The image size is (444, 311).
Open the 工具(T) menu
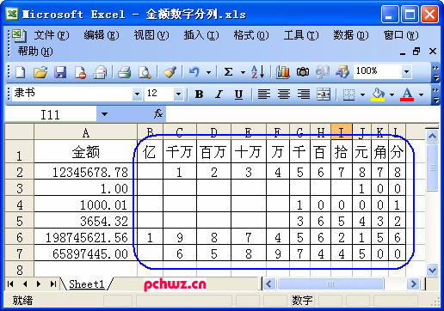click(301, 35)
